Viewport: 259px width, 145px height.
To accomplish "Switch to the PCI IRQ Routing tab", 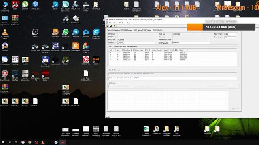I will coord(127,30).
